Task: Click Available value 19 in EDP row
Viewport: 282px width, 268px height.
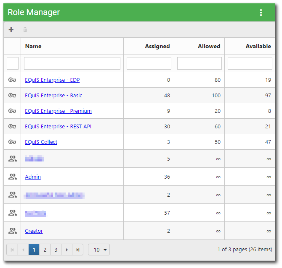Action: pyautogui.click(x=268, y=80)
